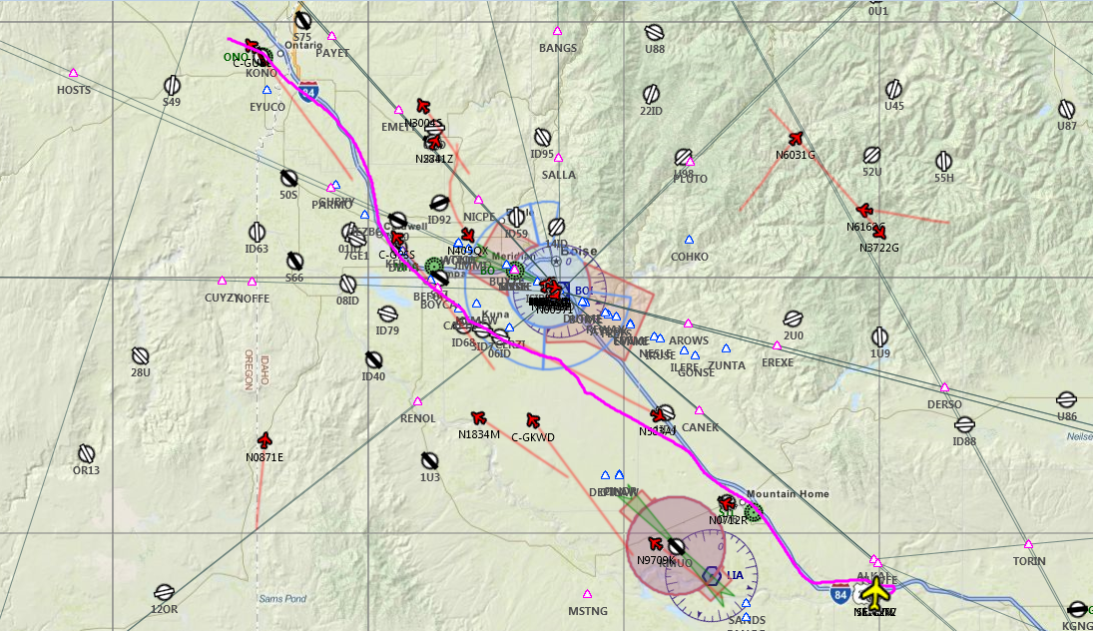
Task: Click the I-84 interstate shield near Ontario
Action: pos(308,91)
